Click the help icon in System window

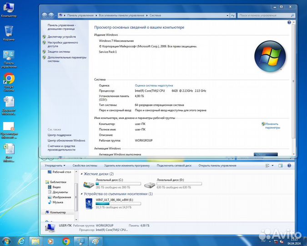289,22
